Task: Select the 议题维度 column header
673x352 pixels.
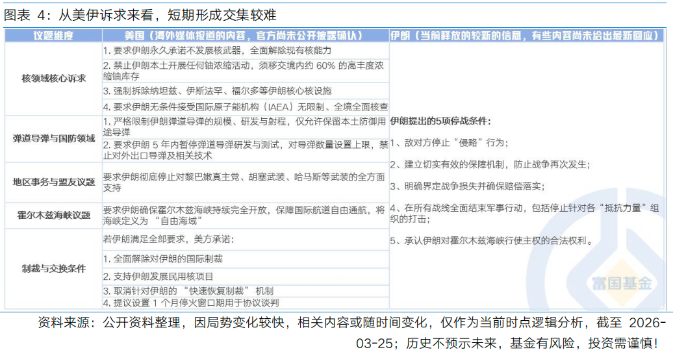Action: [x=53, y=36]
